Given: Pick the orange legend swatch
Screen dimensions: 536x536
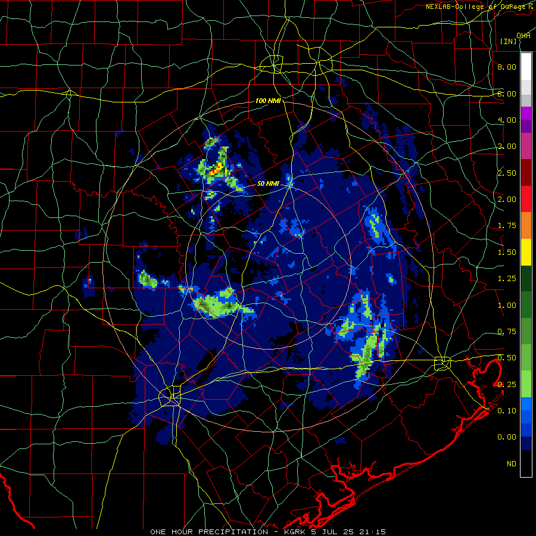Looking at the screenshot, I should pos(526,225).
